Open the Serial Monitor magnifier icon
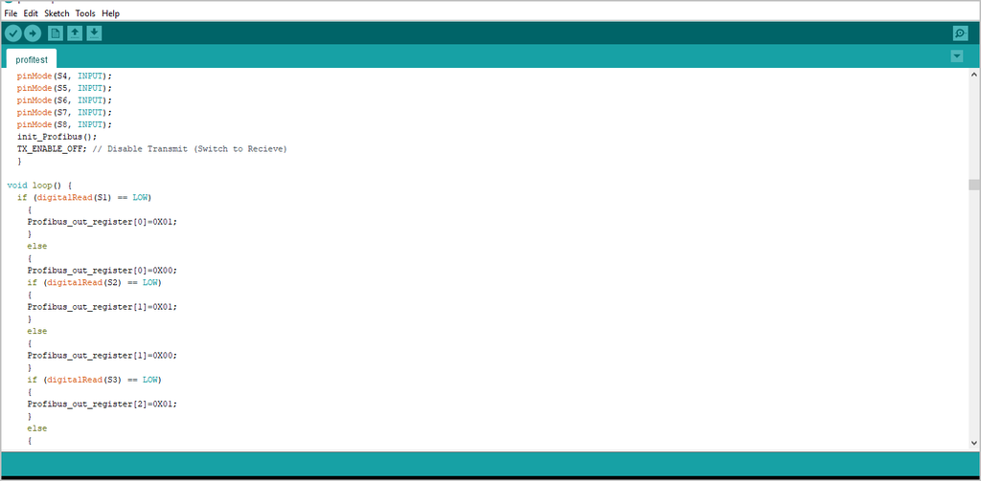 pyautogui.click(x=960, y=33)
